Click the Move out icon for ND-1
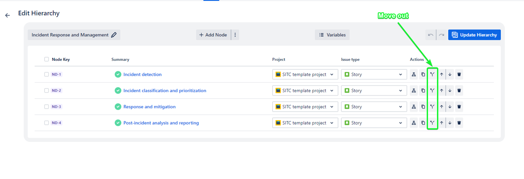The width and height of the screenshot is (524, 179). (432, 75)
